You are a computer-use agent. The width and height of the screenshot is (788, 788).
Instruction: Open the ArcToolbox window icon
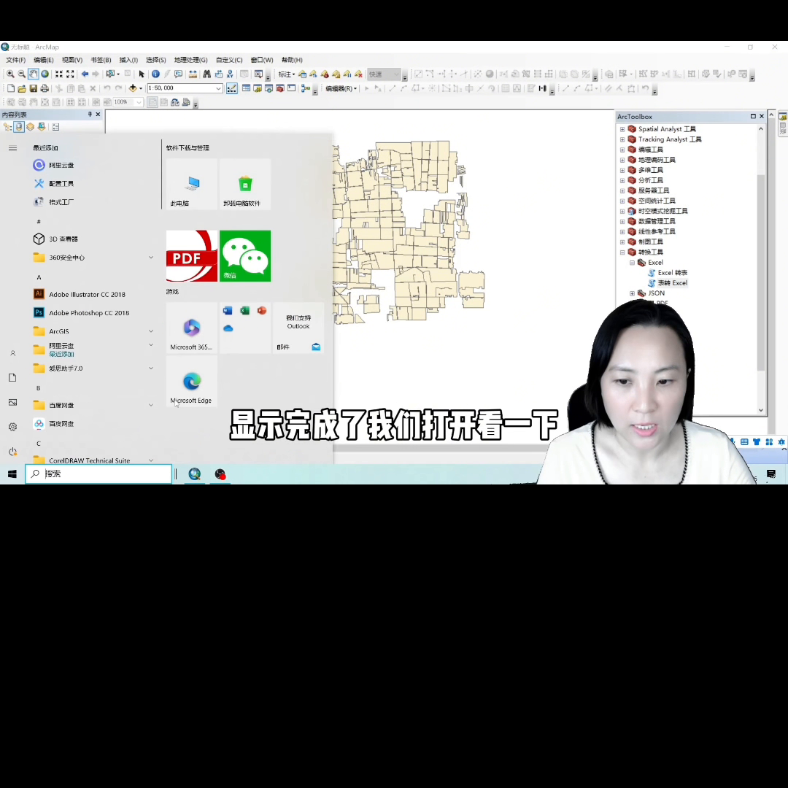point(280,88)
